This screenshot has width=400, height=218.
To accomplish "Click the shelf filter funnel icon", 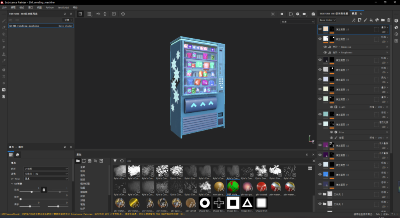I will 115,161.
